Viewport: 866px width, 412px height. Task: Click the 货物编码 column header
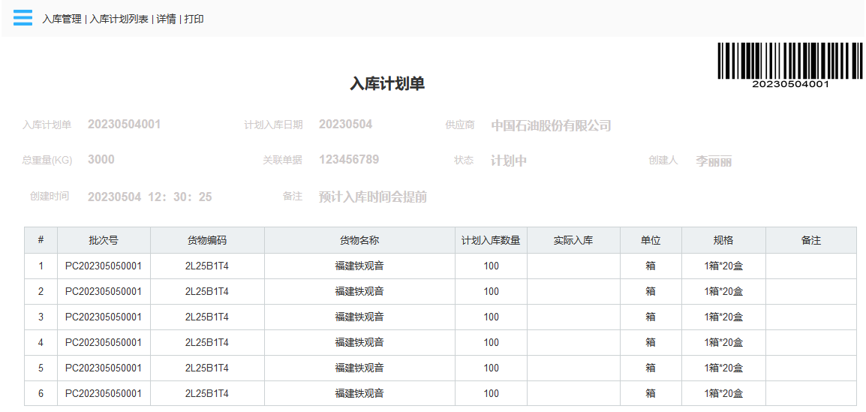tap(207, 240)
